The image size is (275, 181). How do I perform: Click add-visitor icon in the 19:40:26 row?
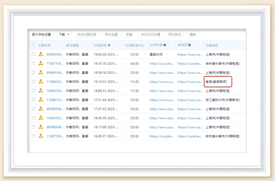coord(41,54)
